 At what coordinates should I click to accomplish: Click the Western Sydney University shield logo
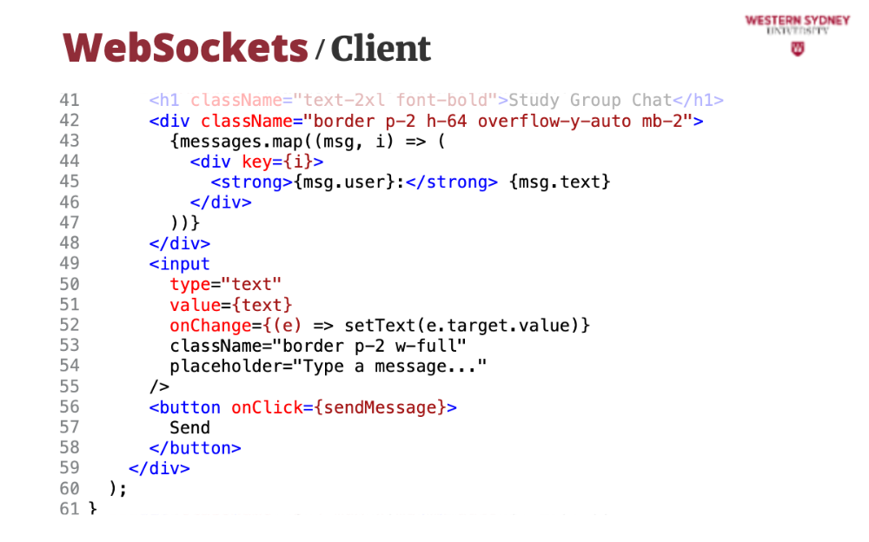[797, 49]
